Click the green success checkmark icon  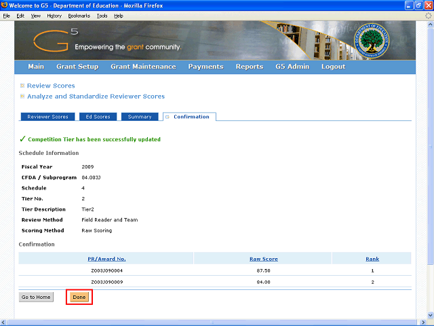[x=22, y=139]
